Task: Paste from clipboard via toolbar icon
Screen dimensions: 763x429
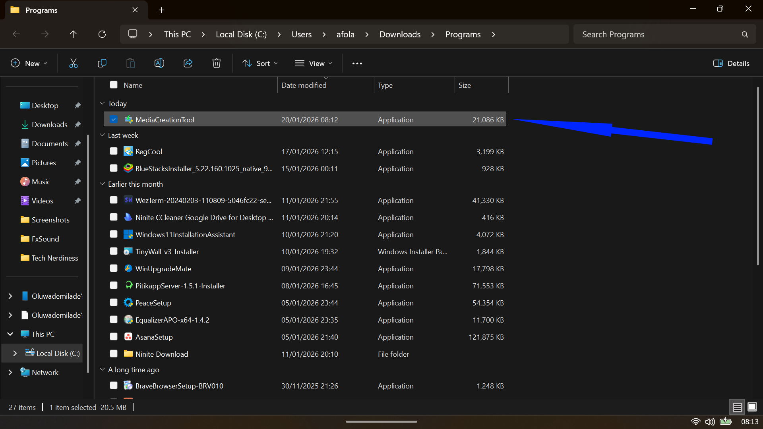Action: [131, 63]
